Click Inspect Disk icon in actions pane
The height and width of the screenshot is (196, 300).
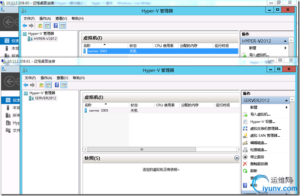[245, 150]
